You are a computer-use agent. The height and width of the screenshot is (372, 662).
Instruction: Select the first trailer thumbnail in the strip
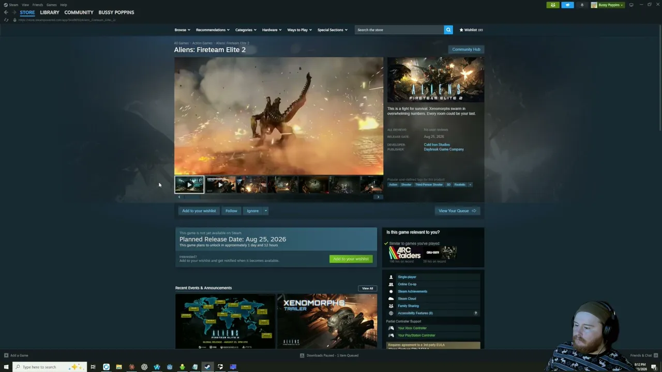(189, 184)
